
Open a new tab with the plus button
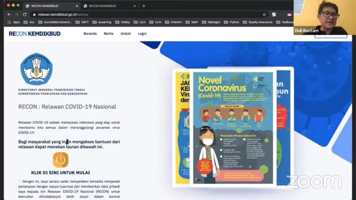coord(144,6)
